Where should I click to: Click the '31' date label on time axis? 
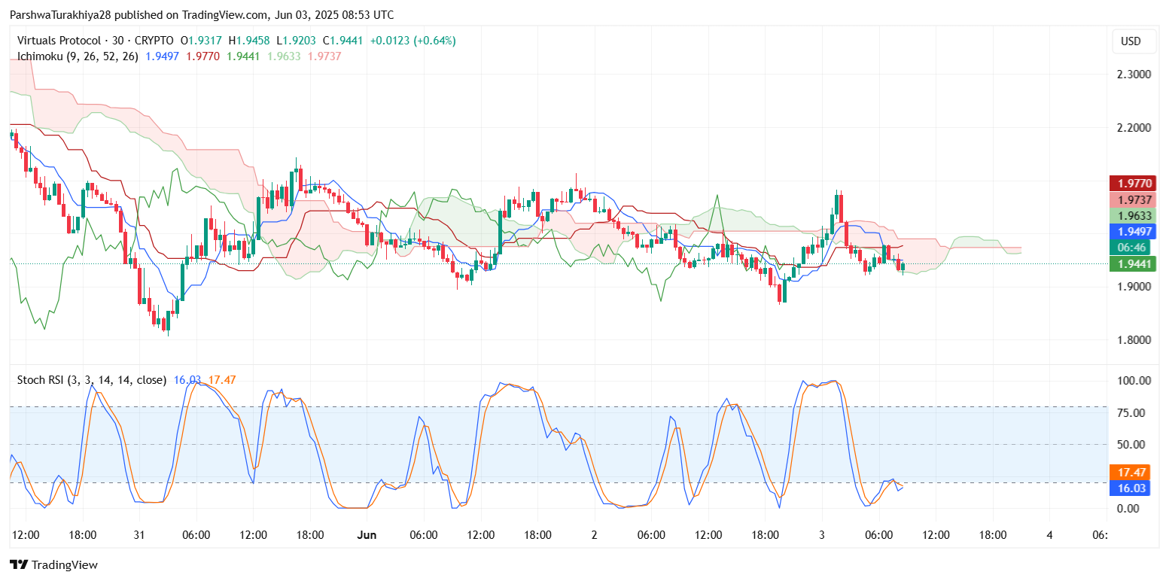(x=139, y=535)
